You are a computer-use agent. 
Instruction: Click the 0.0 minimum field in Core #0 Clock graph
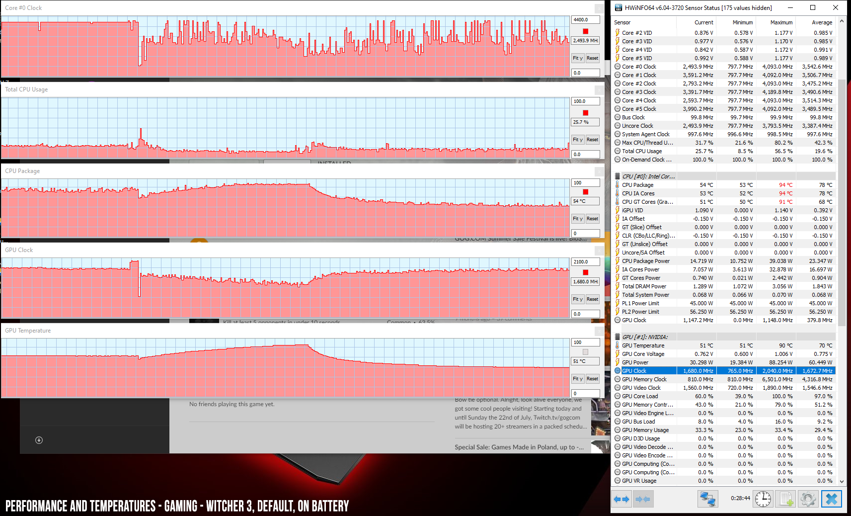[585, 73]
